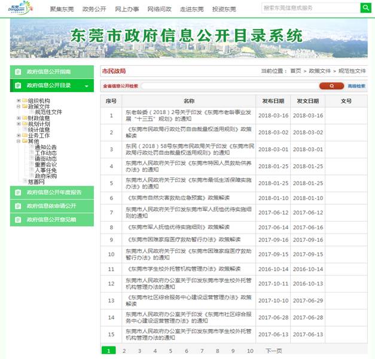The image size is (375, 359).
Task: Click the folder icon of 组织机构
Action: click(25, 101)
